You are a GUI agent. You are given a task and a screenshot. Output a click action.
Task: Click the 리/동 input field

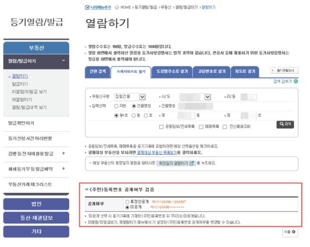point(249,97)
